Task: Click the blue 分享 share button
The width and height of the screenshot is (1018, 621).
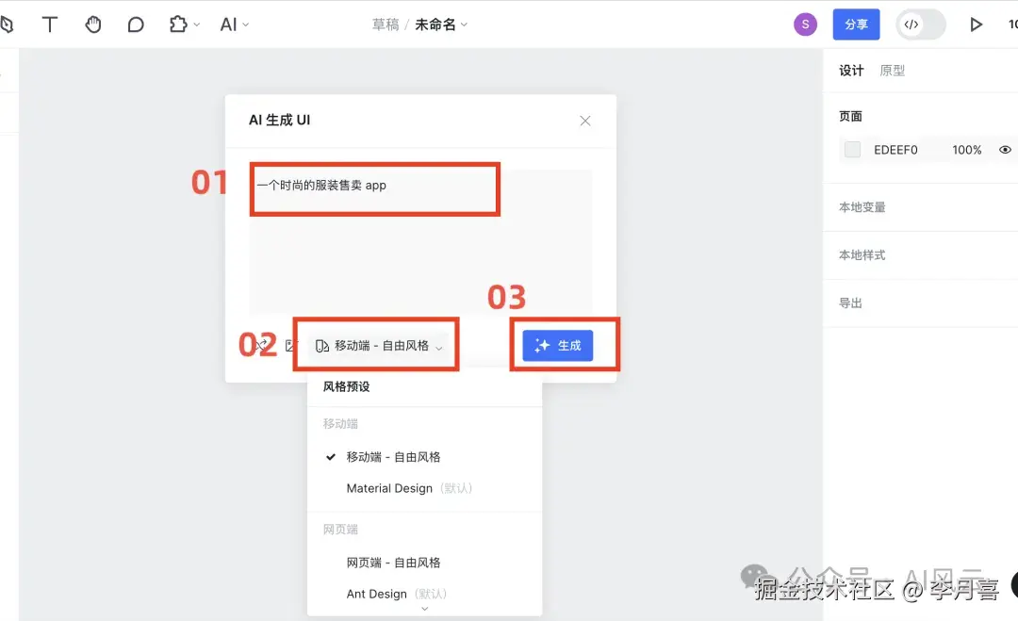Action: [x=856, y=24]
